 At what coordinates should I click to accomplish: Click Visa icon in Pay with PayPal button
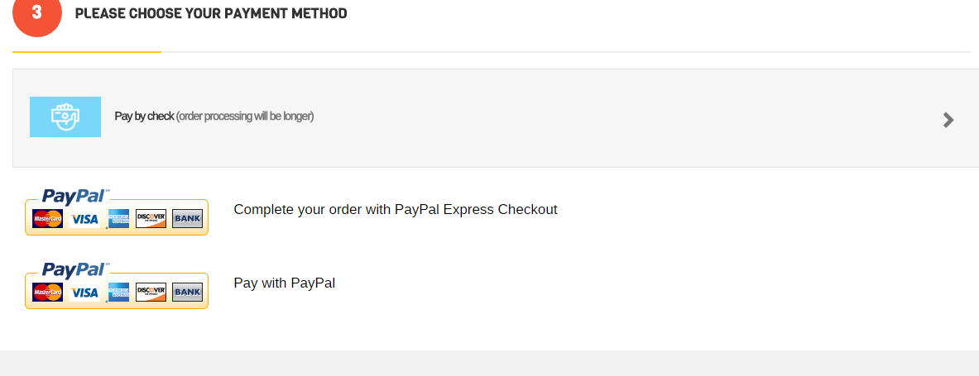click(84, 293)
